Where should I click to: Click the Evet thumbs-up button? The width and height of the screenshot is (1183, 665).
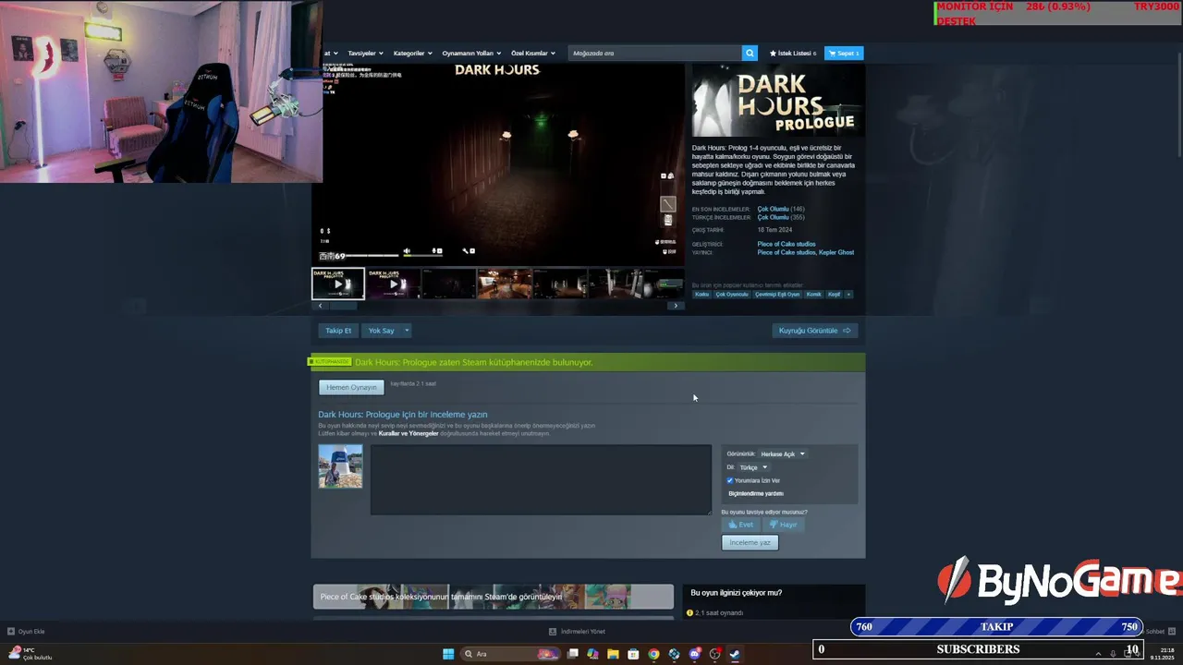click(740, 525)
